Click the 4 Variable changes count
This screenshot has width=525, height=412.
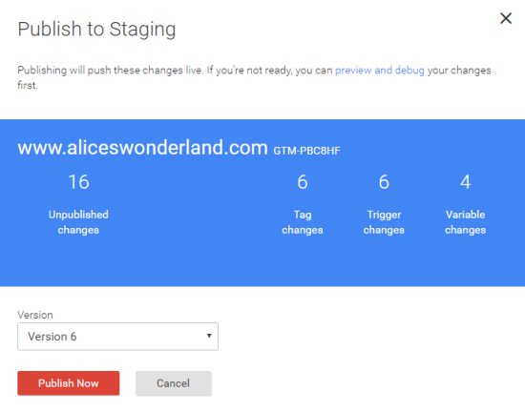466,182
